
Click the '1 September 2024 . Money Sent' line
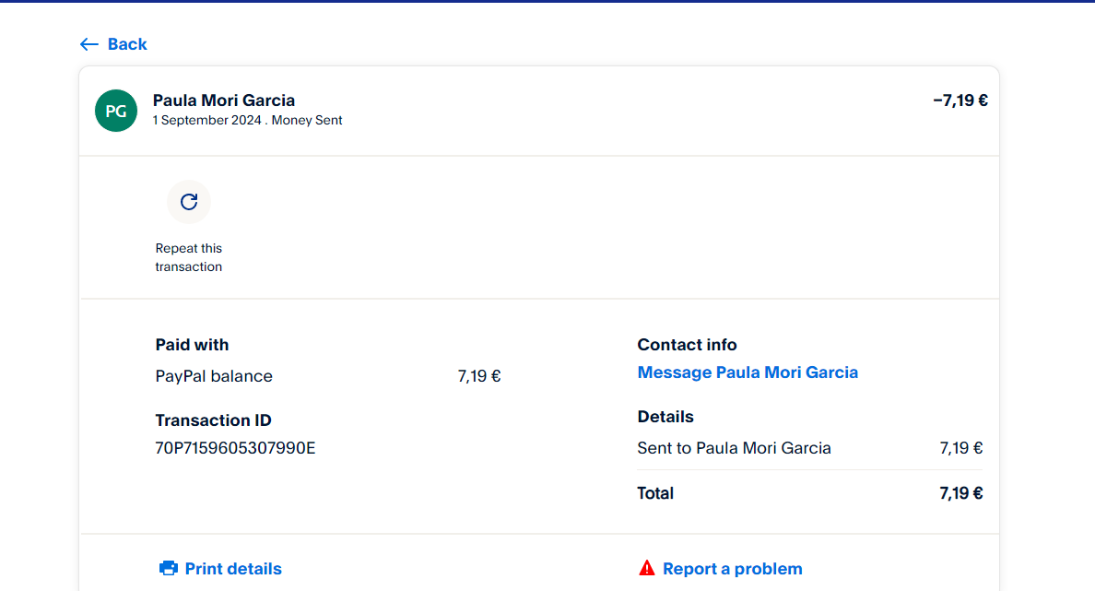pos(248,121)
